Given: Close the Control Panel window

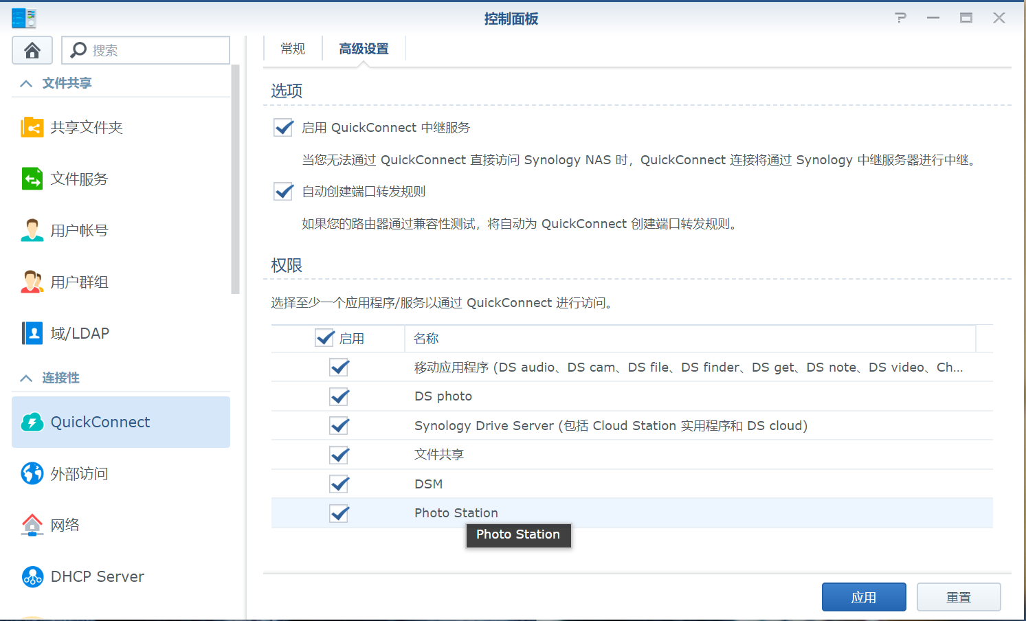Looking at the screenshot, I should point(999,18).
